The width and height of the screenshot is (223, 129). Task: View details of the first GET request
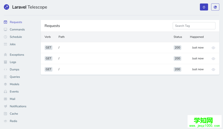[x=213, y=48]
